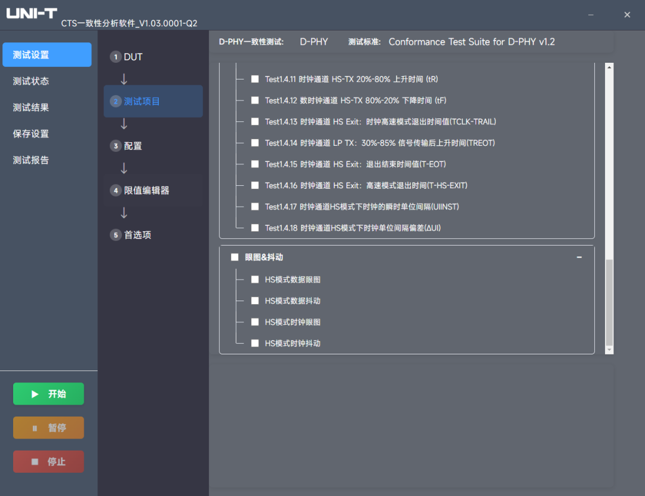Tick the HS模式时钟抖动 checkbox

click(x=255, y=343)
